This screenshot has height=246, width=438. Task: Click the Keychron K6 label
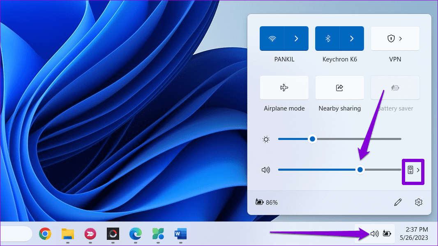click(x=340, y=59)
